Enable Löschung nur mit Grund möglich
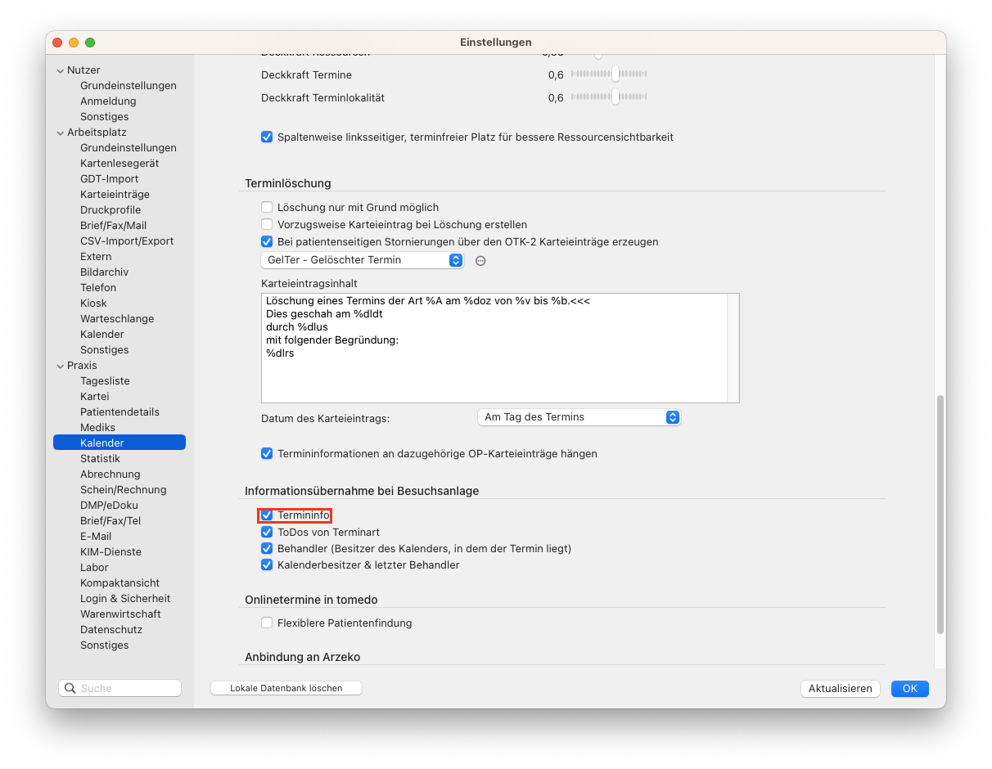 [x=267, y=208]
